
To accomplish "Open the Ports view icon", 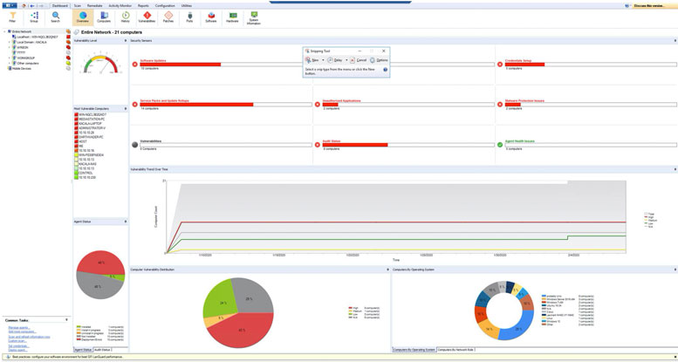I will coord(189,17).
